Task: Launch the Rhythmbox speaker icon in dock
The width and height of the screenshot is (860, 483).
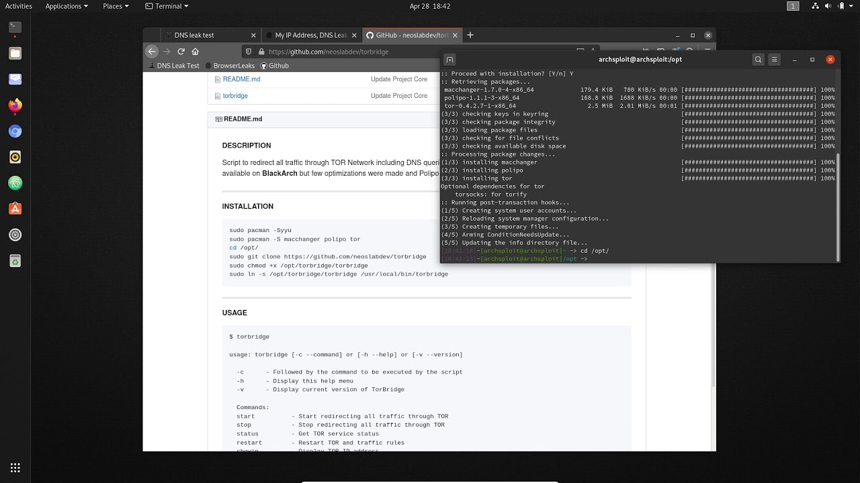Action: pos(15,157)
